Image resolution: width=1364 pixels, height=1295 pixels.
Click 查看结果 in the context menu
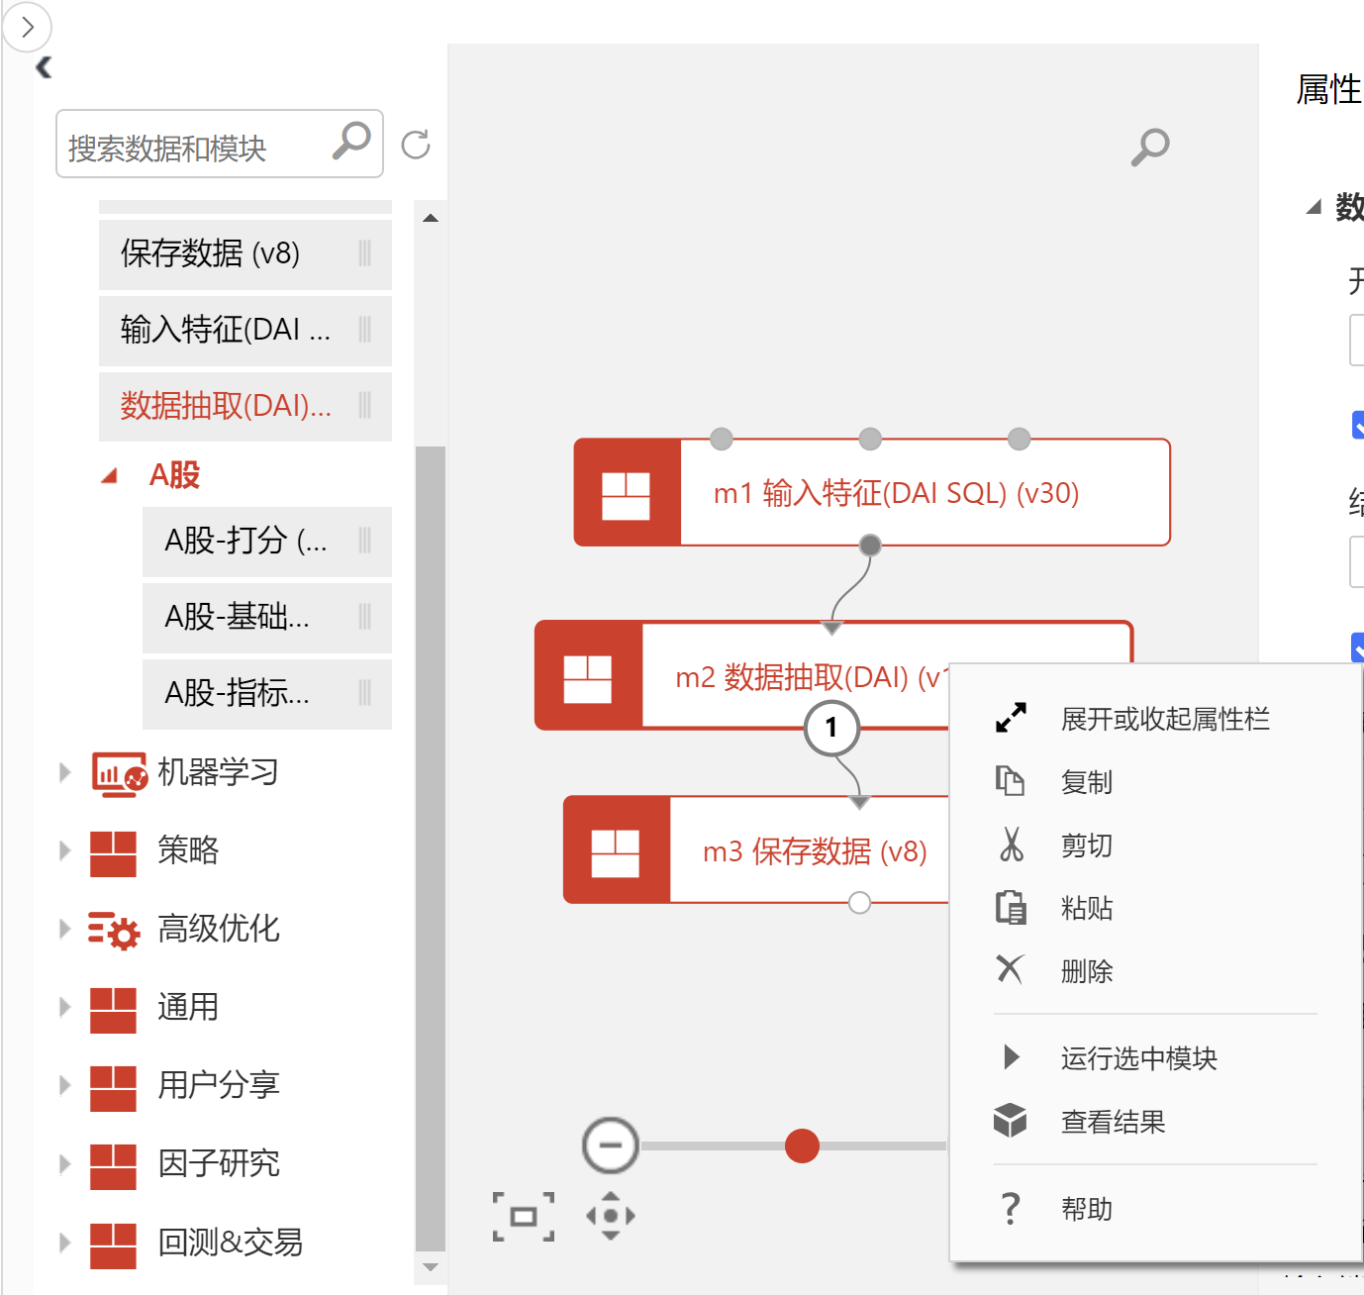click(x=1113, y=1122)
